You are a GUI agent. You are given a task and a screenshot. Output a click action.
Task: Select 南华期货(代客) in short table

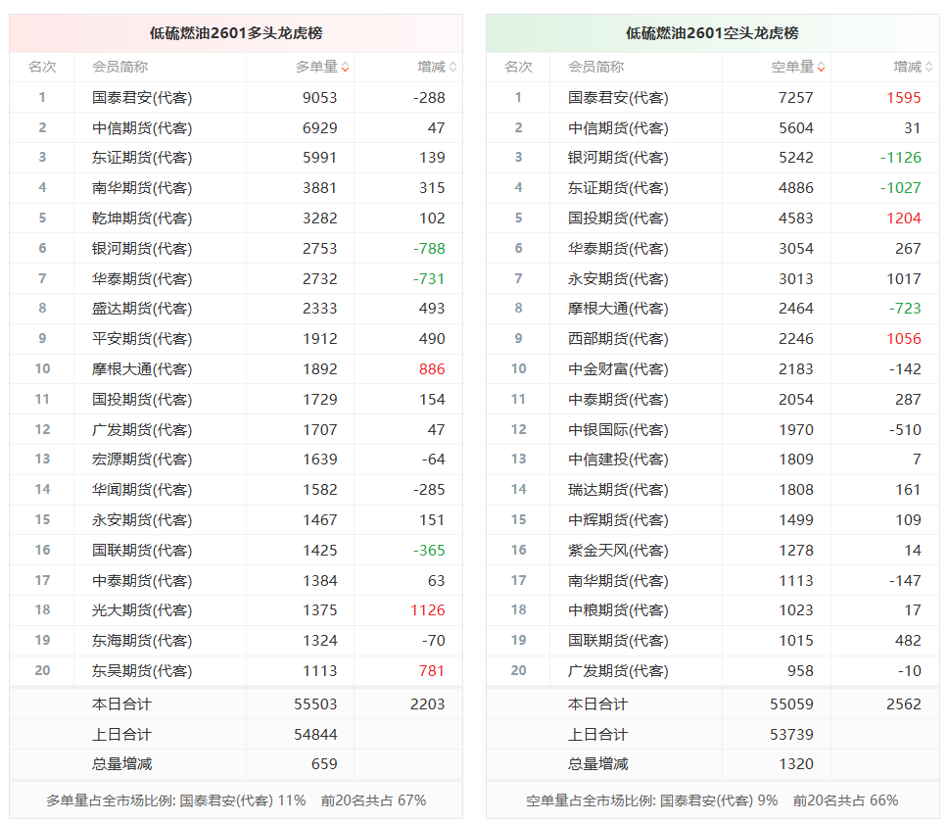pos(619,580)
